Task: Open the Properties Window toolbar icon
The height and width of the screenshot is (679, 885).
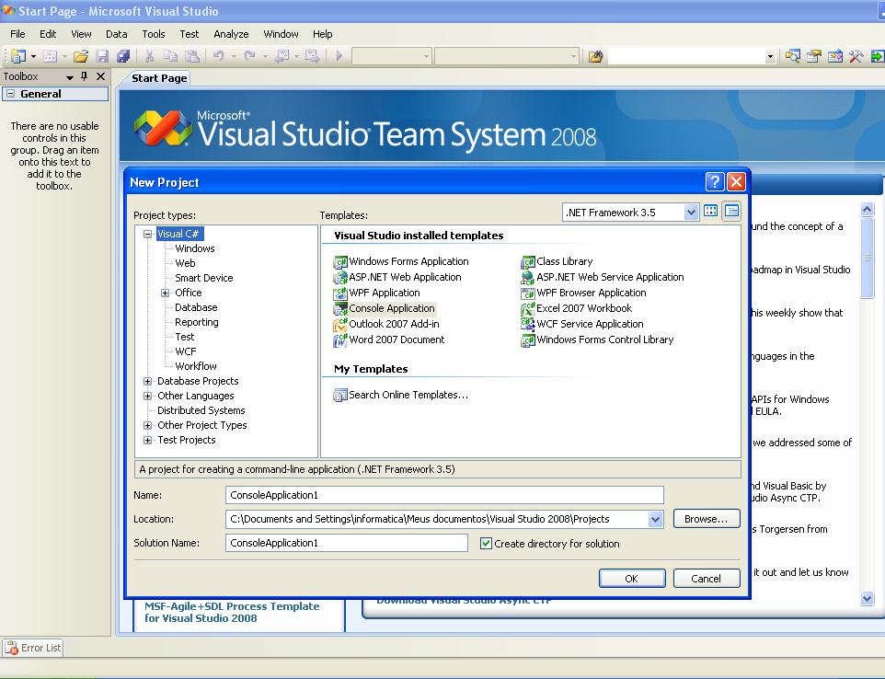Action: pyautogui.click(x=813, y=56)
